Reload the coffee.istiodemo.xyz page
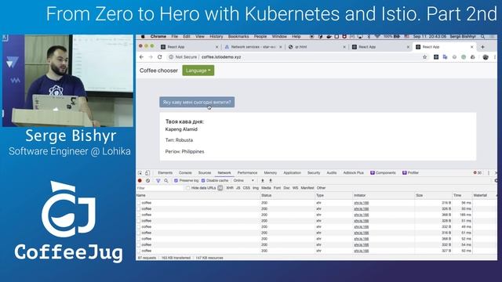 point(160,57)
